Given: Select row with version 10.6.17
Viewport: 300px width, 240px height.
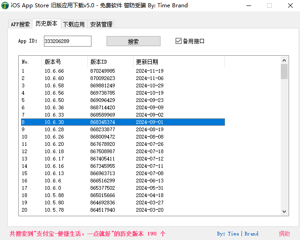Looking at the screenshot, I should tap(123, 159).
